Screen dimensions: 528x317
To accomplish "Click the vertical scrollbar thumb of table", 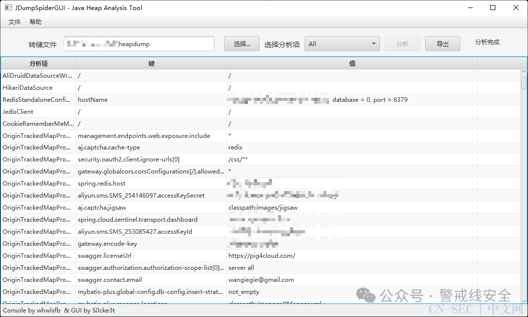I will (523, 83).
